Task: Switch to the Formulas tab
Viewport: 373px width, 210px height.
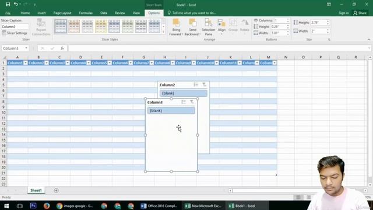Action: (x=86, y=13)
